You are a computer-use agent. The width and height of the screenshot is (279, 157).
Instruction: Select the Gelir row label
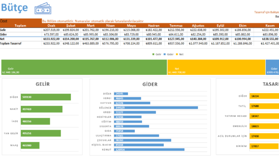[3, 30]
